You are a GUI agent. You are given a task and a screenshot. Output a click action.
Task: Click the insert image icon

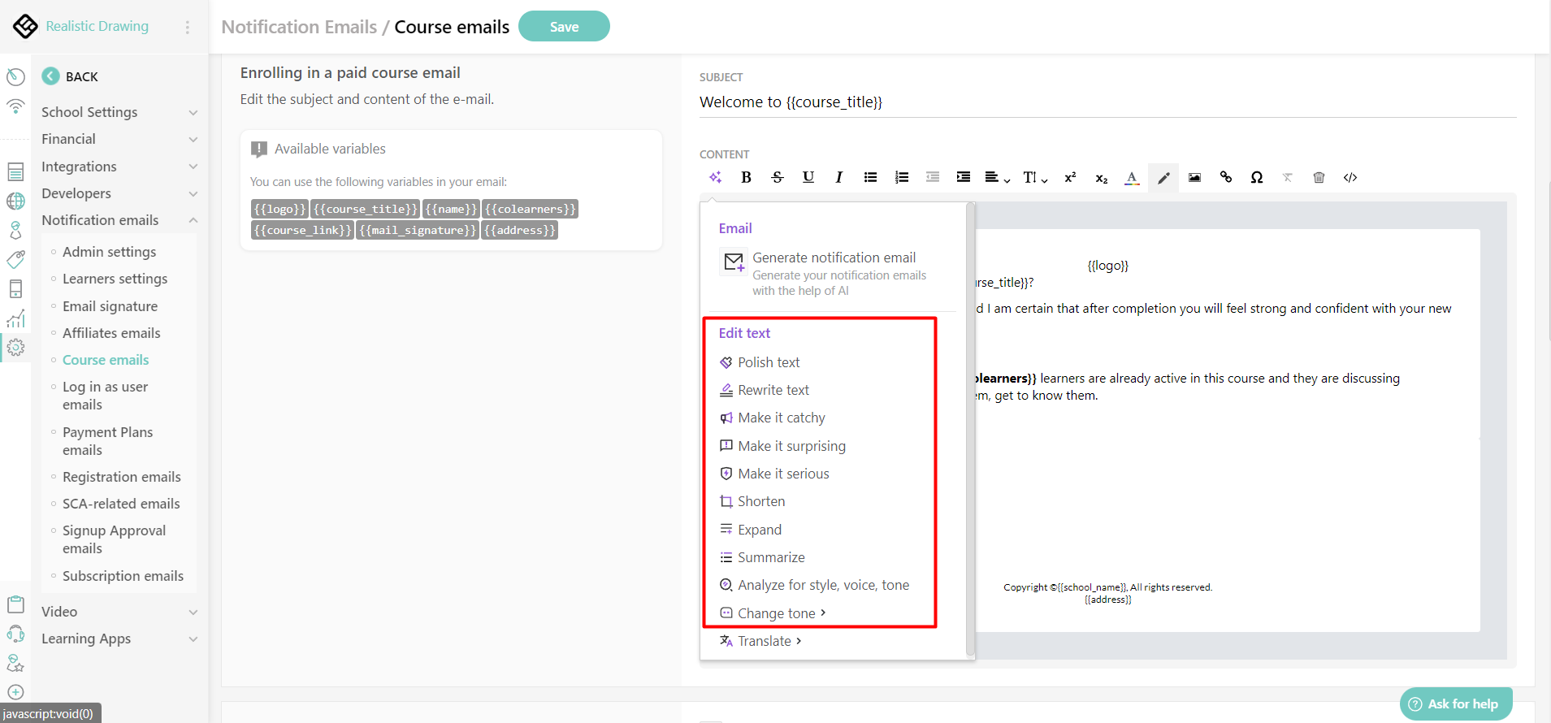[1194, 177]
